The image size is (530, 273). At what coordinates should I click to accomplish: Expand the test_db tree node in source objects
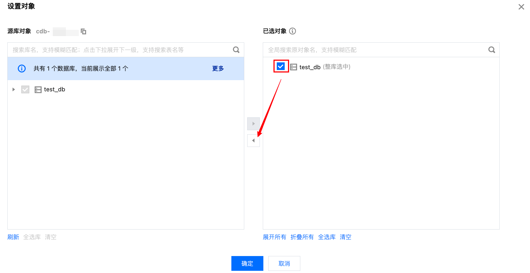pyautogui.click(x=14, y=89)
